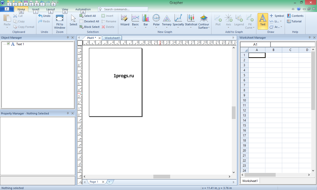Image resolution: width=317 pixels, height=190 pixels.
Task: Switch to the Worksheet1 document tab
Action: [112, 38]
